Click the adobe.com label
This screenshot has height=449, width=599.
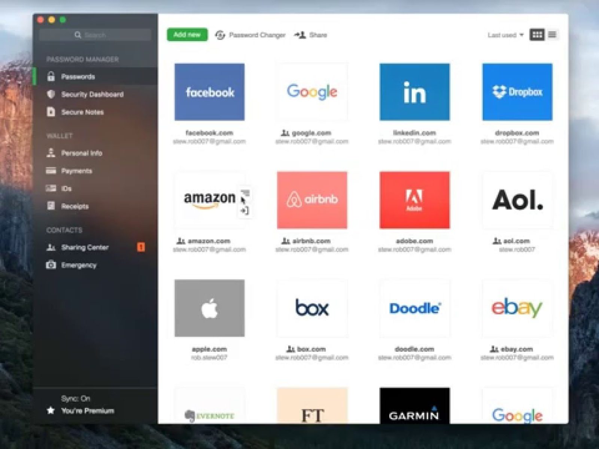[414, 241]
